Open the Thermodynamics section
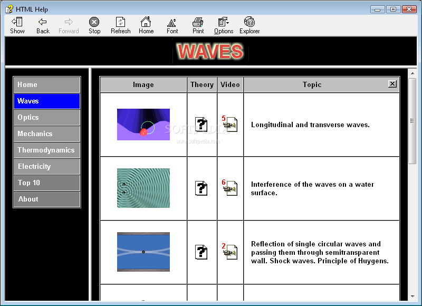Screen dimensions: 422x306 [x=47, y=150]
